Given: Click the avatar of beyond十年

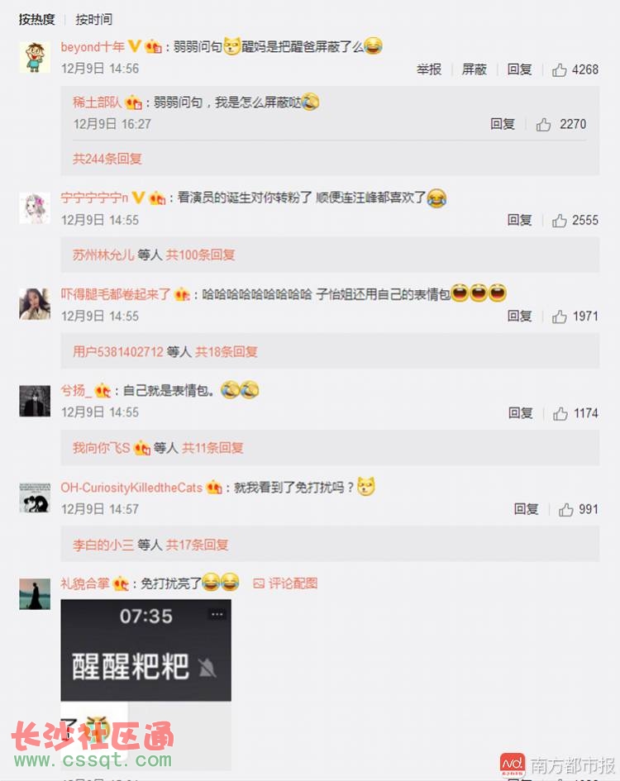Looking at the screenshot, I should pos(35,57).
